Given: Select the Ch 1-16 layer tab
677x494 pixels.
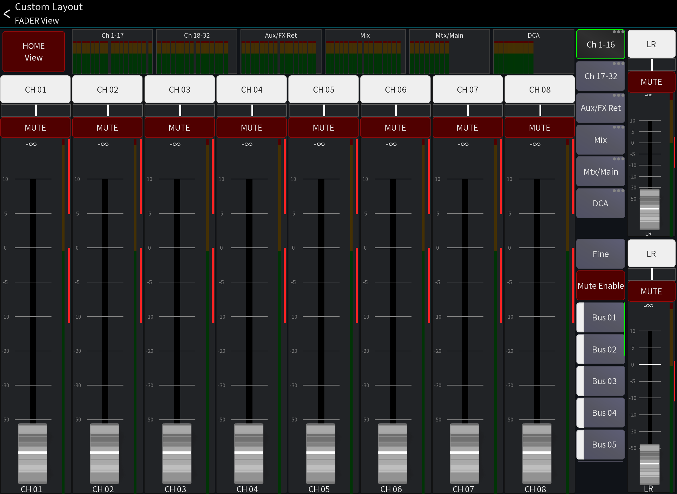Looking at the screenshot, I should coord(600,44).
